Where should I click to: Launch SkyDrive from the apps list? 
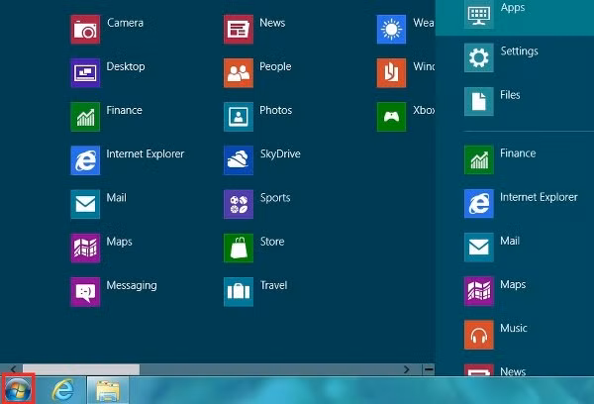[x=239, y=160]
